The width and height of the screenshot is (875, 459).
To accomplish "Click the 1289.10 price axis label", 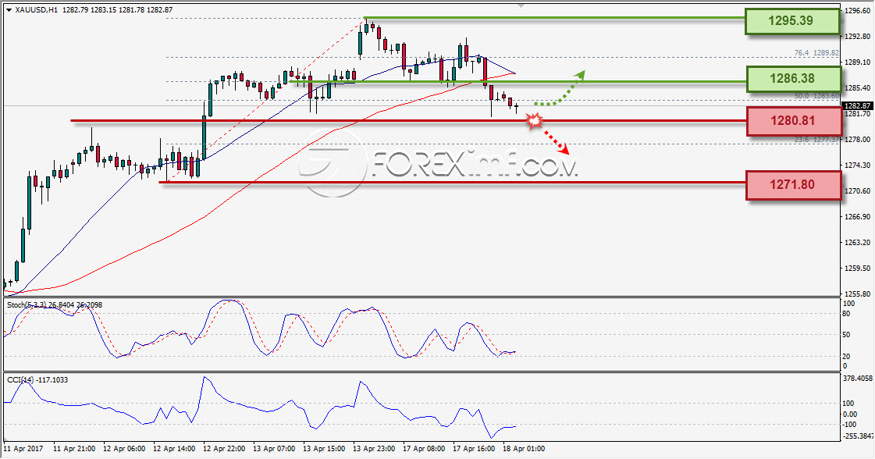I will click(858, 62).
